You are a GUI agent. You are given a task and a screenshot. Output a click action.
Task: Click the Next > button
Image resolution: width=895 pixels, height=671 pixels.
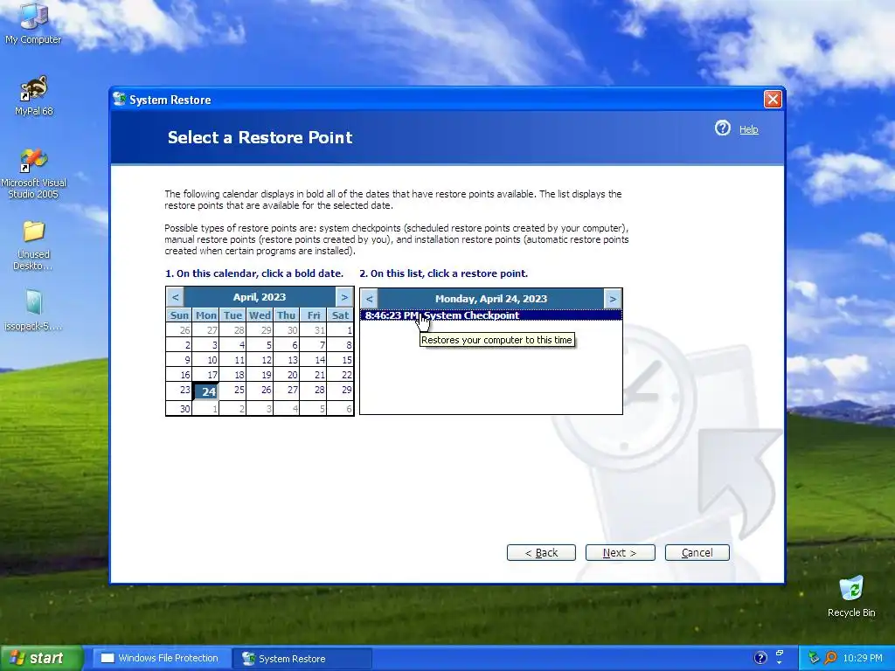tap(620, 552)
